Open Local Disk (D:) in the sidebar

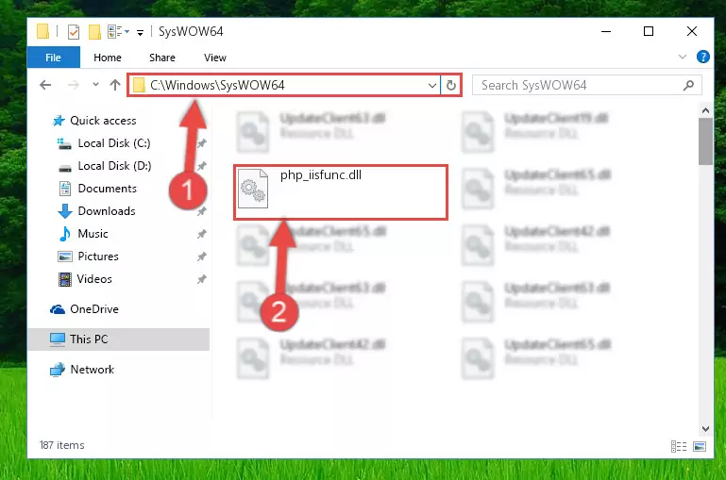[x=114, y=166]
